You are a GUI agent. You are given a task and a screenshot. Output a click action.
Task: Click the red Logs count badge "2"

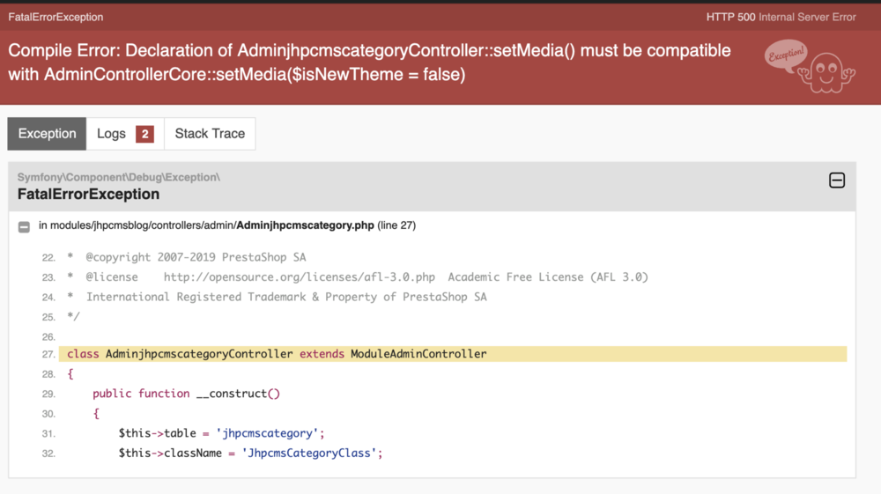(144, 134)
